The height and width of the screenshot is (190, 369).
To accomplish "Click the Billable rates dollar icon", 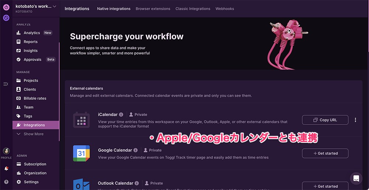I will click(x=18, y=98).
